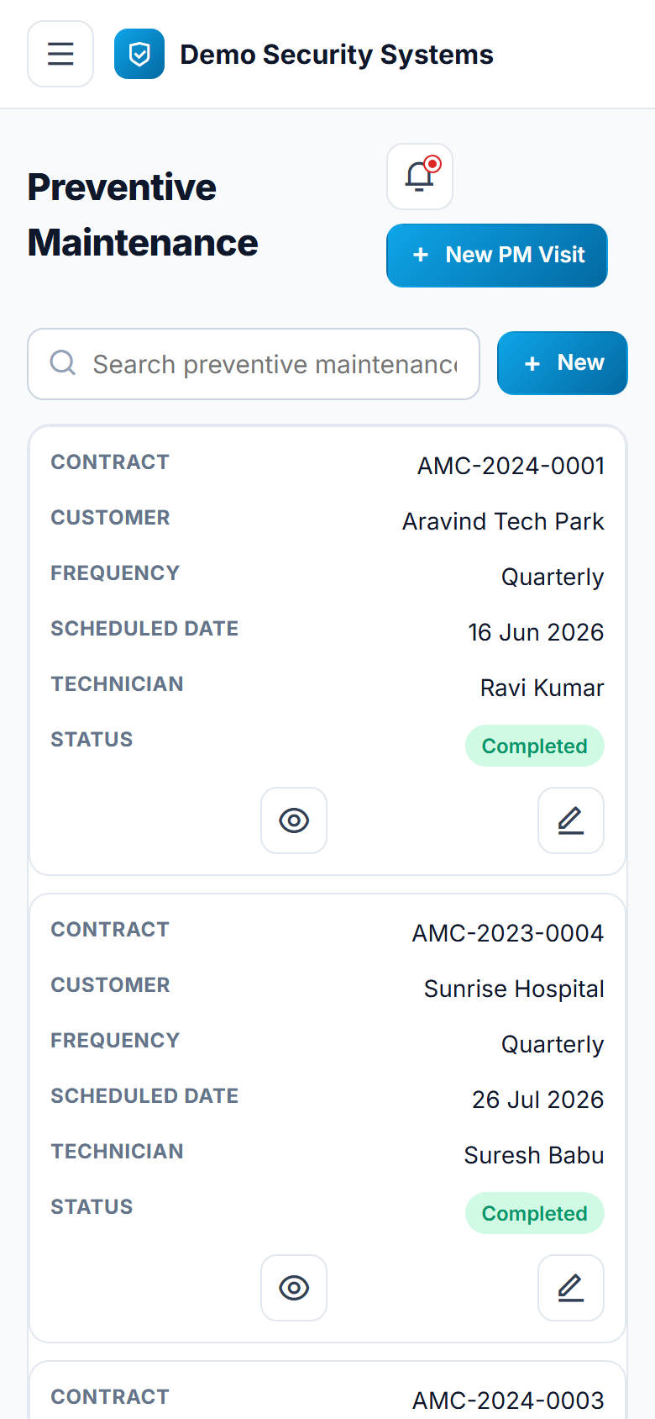Screen dimensions: 655x1419
Task: Click customer name Aravind Tech Park
Action: pos(503,521)
